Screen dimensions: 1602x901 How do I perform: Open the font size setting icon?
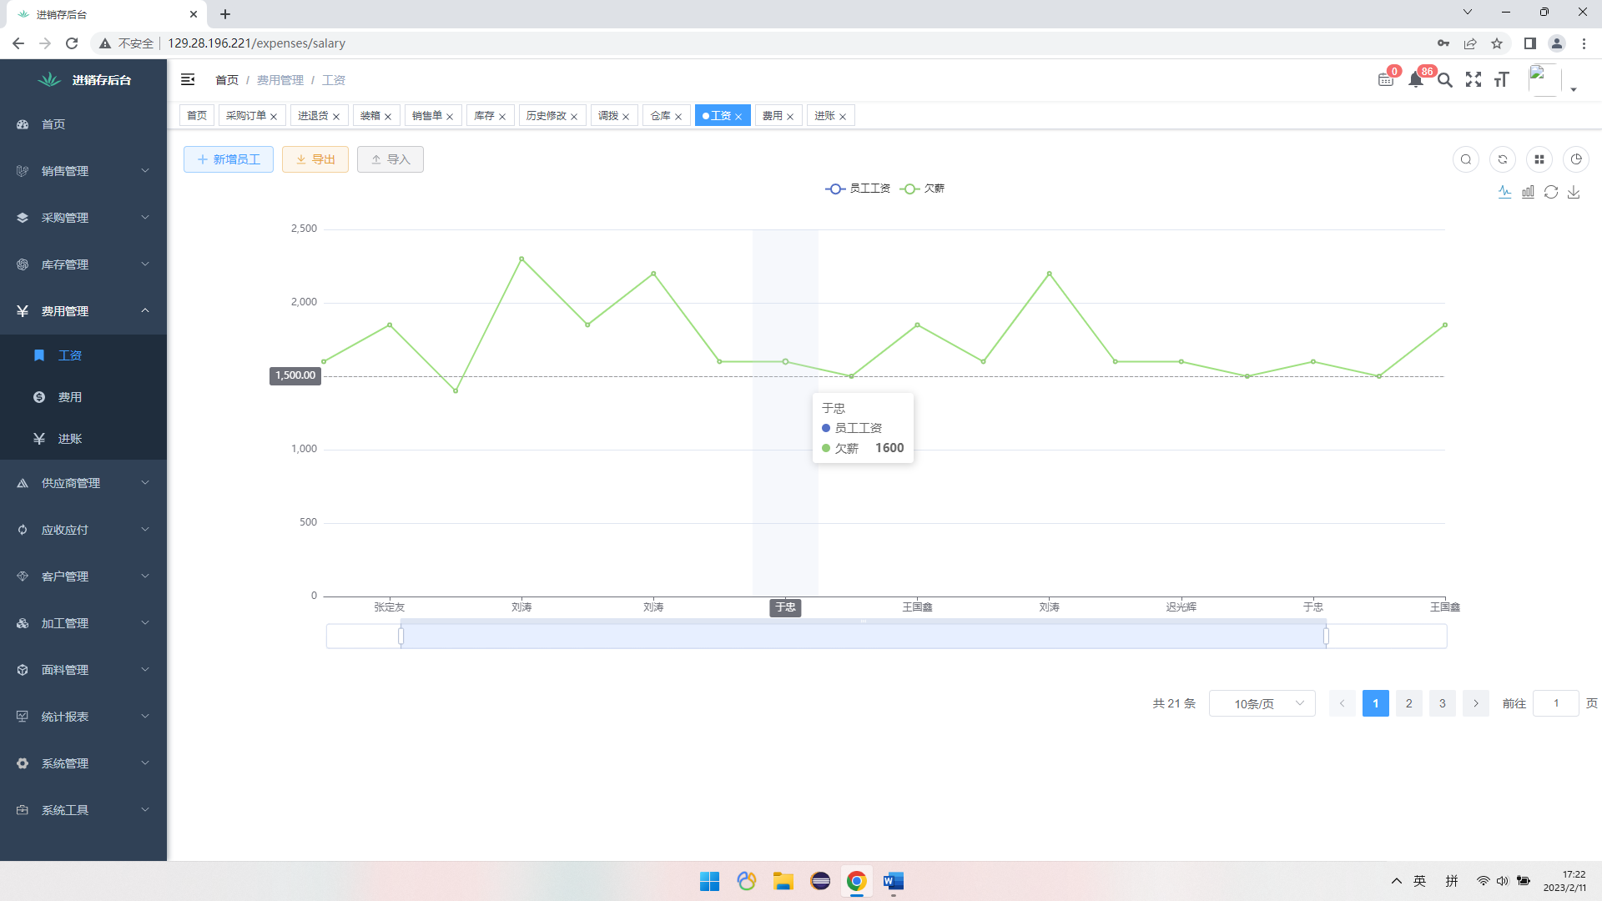1502,79
